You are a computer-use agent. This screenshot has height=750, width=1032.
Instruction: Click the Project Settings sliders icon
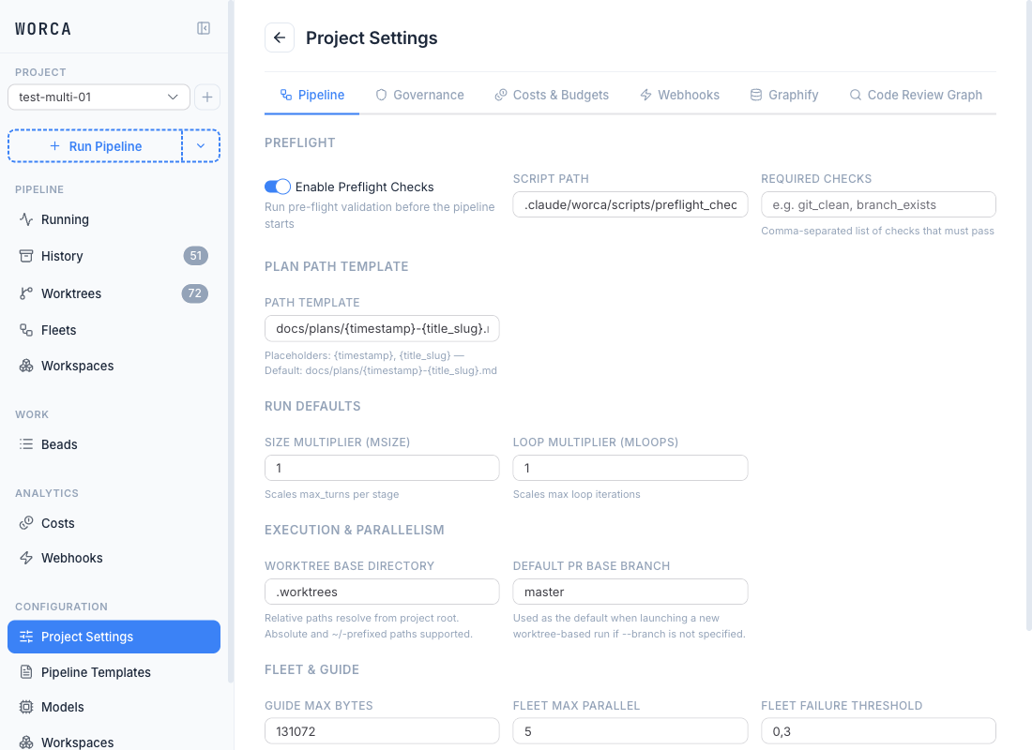click(26, 637)
